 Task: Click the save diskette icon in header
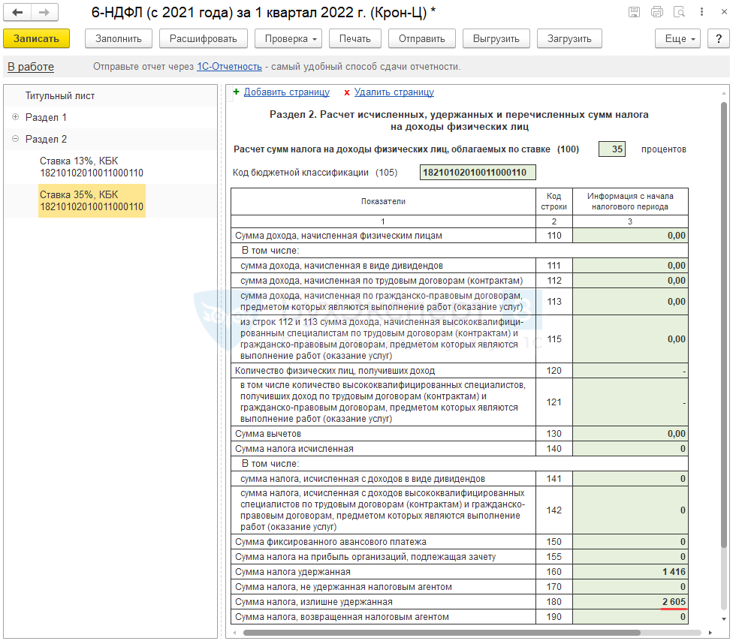(x=635, y=12)
